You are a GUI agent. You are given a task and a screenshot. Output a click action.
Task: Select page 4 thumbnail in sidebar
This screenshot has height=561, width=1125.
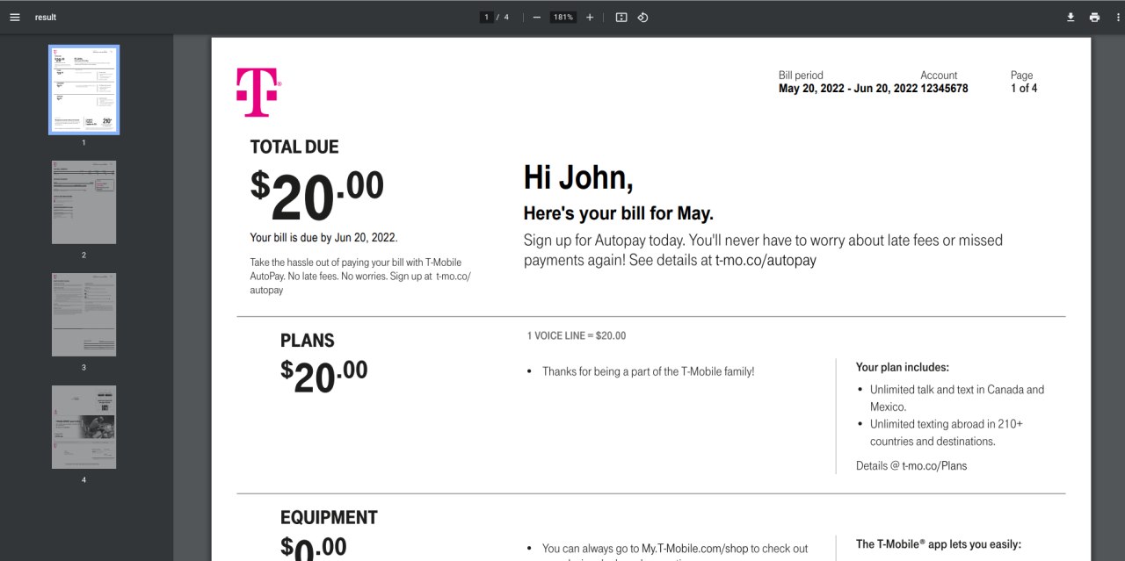(x=83, y=427)
